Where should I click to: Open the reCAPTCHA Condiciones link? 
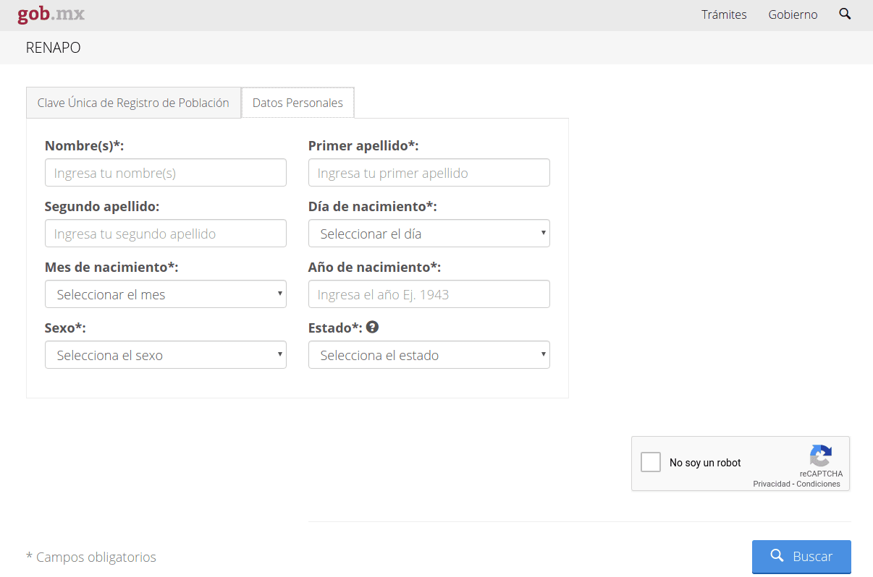[819, 484]
